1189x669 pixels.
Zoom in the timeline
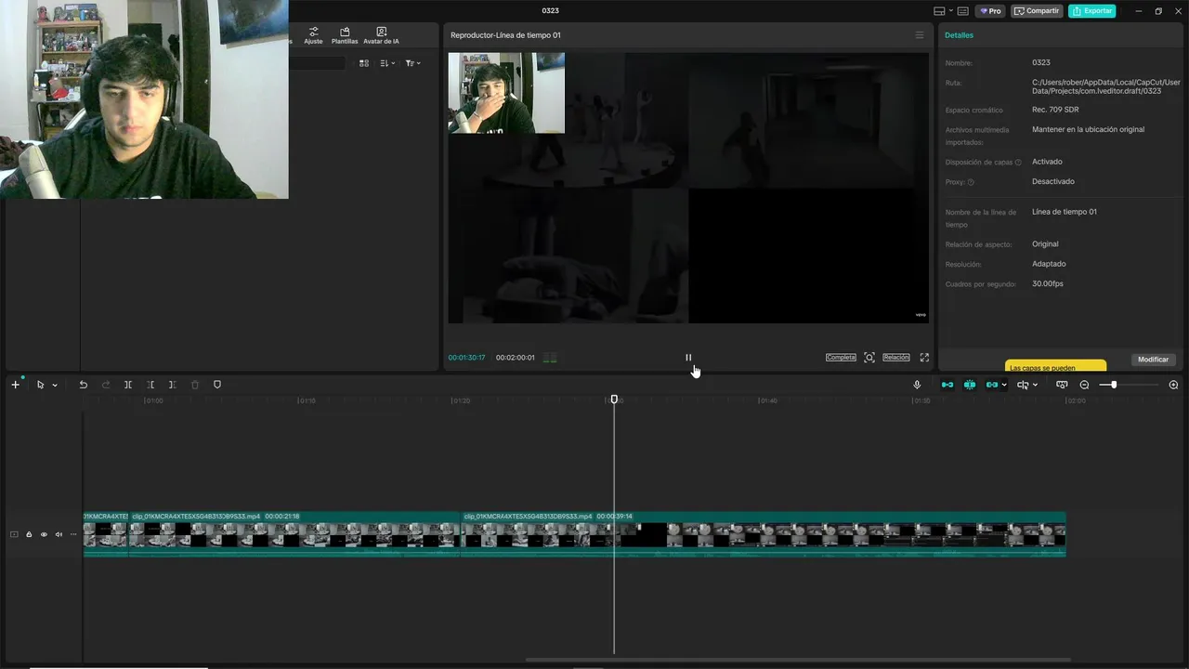1173,385
